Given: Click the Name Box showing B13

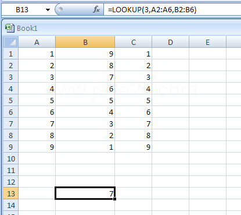Looking at the screenshot, I should [22, 10].
